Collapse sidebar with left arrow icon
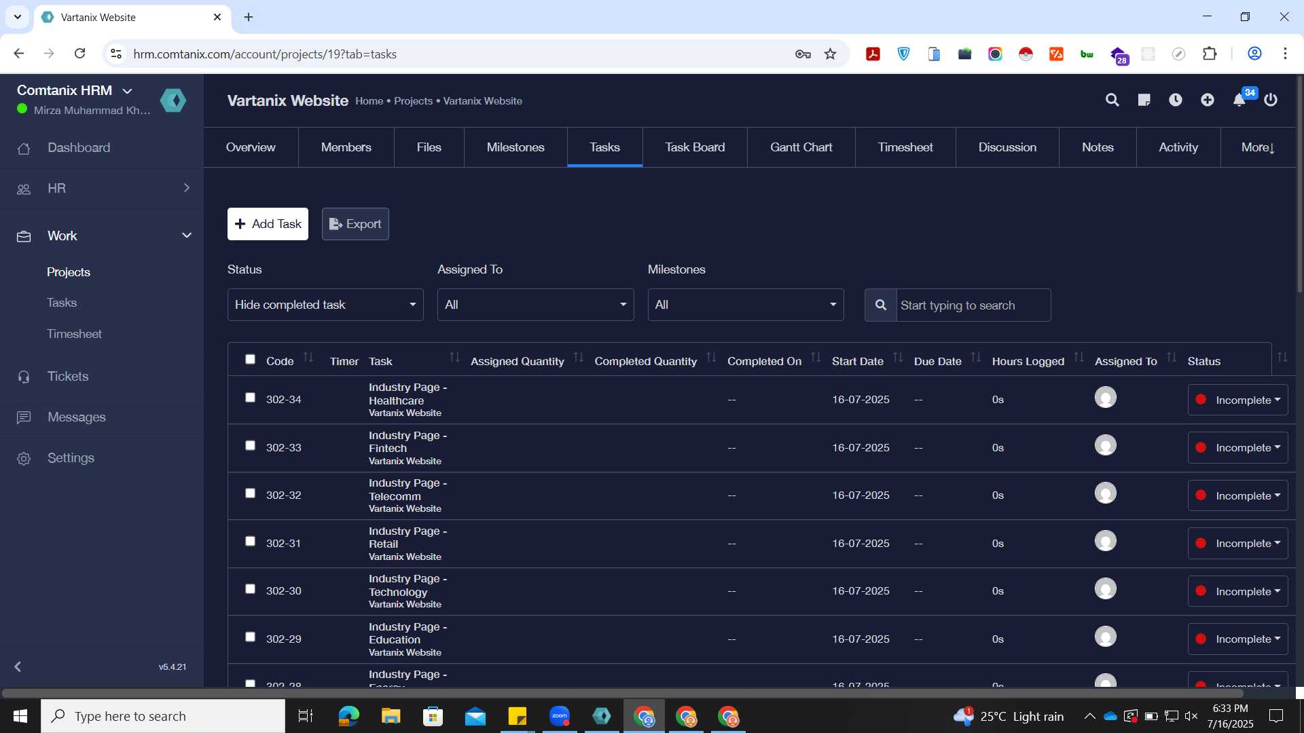This screenshot has width=1304, height=733. [18, 666]
